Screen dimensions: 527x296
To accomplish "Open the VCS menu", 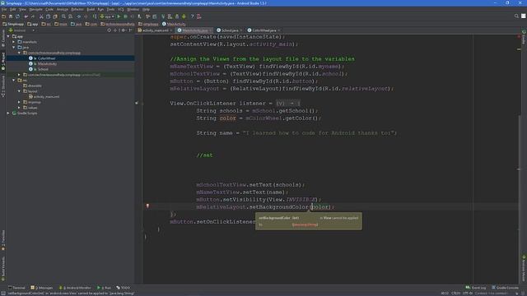I will (x=121, y=9).
